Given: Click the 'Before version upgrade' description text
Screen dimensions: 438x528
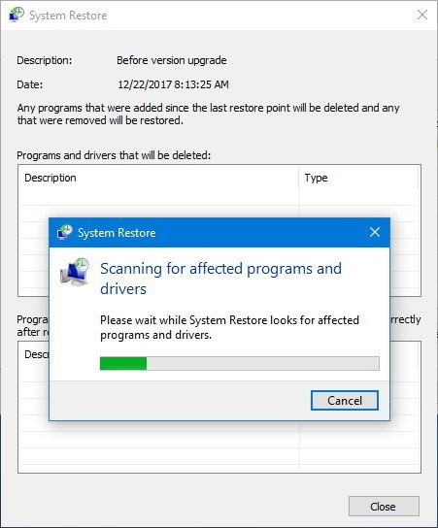Looking at the screenshot, I should 172,60.
